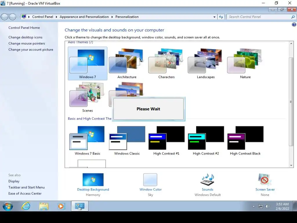Select the Nature theme
The height and width of the screenshot is (223, 297).
[245, 64]
